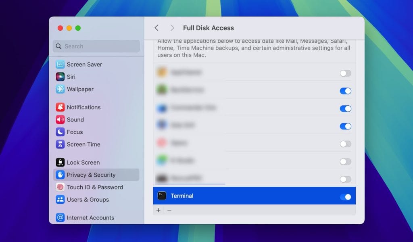Image resolution: width=413 pixels, height=242 pixels.
Task: Click the Sound speaker icon
Action: [x=60, y=119]
